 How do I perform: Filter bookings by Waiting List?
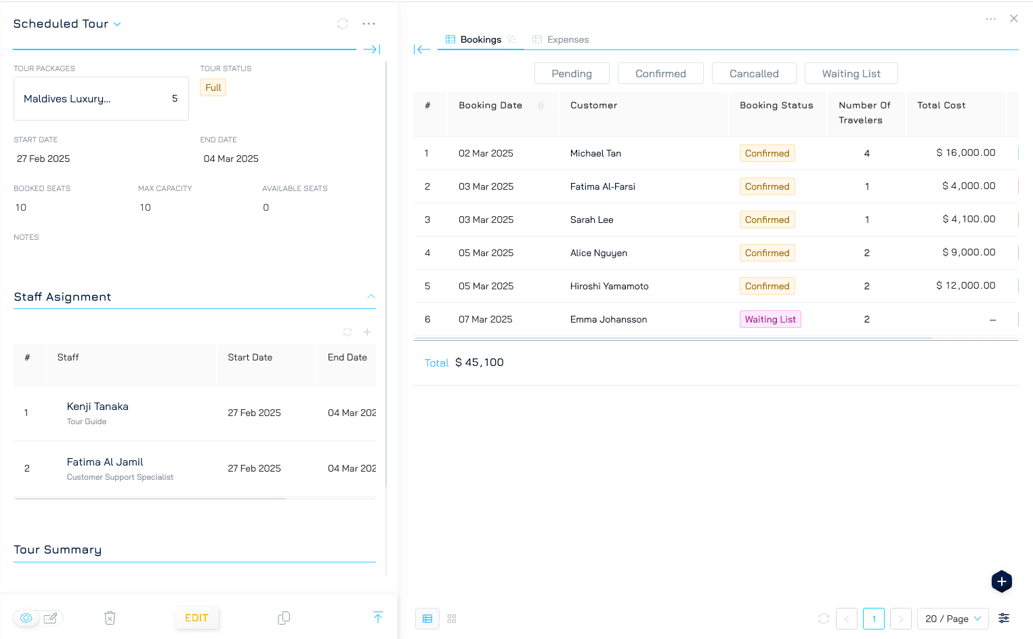coord(851,74)
